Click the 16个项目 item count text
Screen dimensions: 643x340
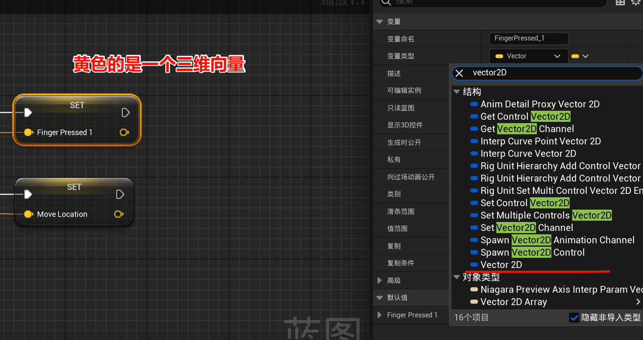click(471, 318)
